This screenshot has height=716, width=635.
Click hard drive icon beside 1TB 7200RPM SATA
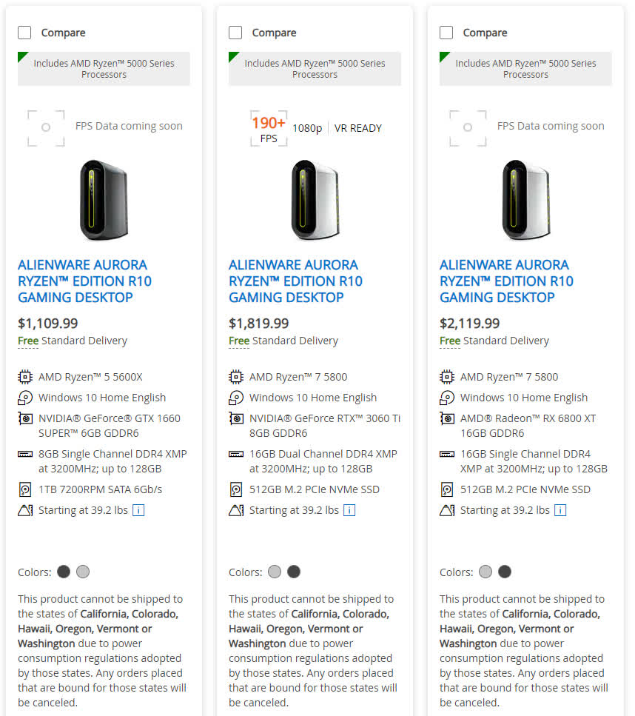click(25, 489)
